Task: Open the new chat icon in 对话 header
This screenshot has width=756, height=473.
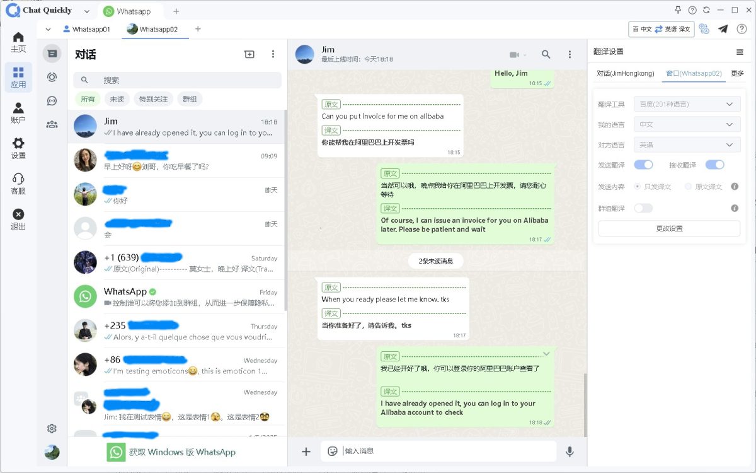Action: click(249, 54)
